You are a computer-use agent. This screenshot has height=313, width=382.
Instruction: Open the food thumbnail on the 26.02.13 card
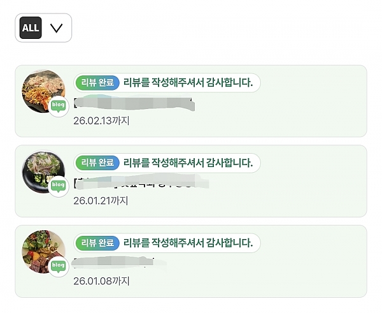pos(43,90)
